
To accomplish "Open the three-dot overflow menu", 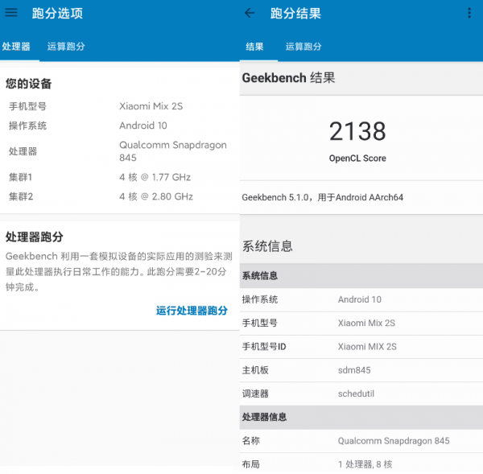I will click(469, 13).
